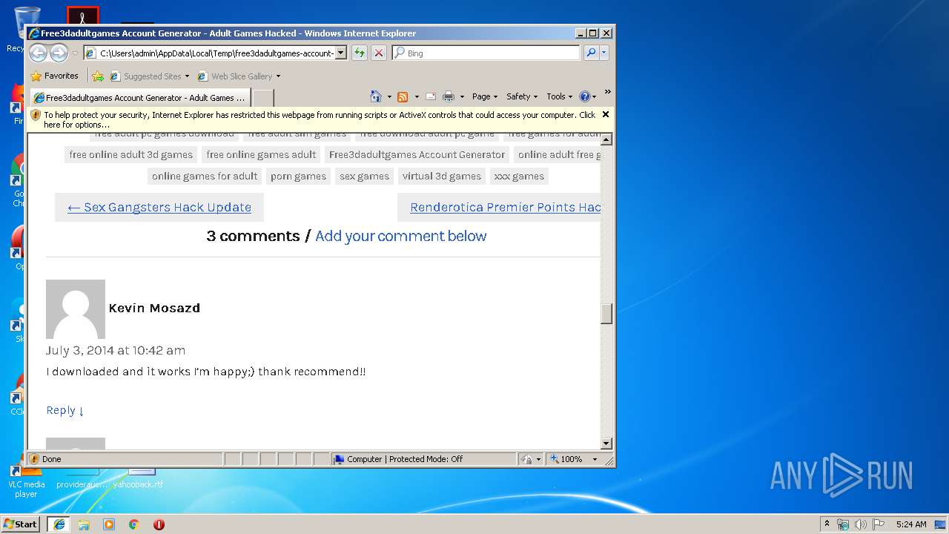Click Reply under Kevin Mosazd's comment
Image resolution: width=949 pixels, height=534 pixels.
pyautogui.click(x=65, y=410)
